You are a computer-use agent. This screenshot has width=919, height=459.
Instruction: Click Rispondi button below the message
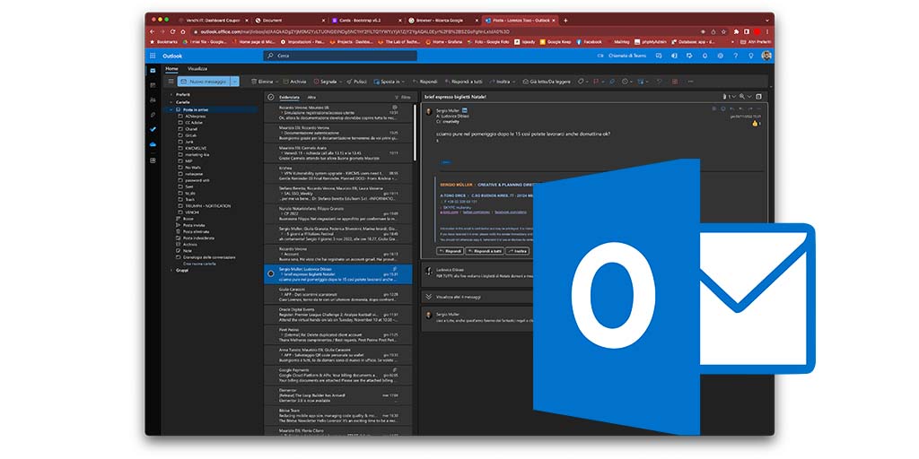coord(451,251)
